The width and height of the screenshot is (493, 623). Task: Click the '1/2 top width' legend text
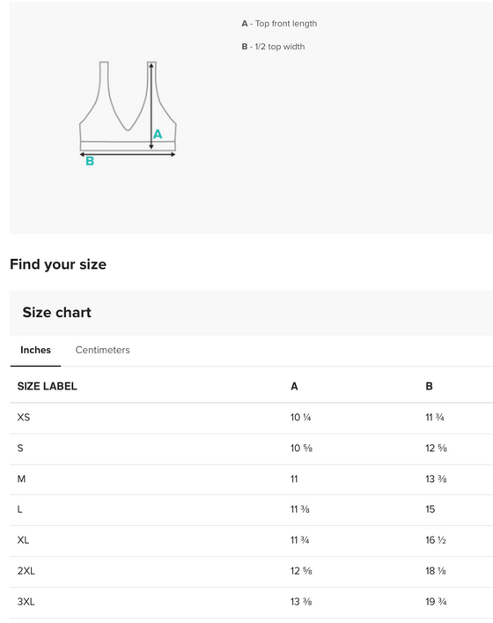point(280,47)
